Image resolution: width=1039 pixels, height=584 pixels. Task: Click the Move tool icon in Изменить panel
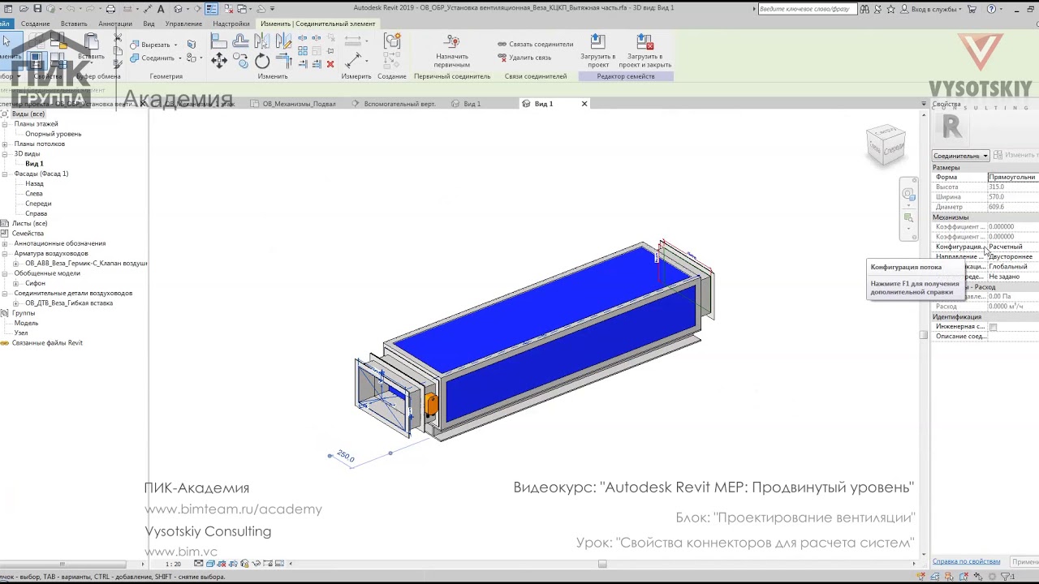click(219, 60)
